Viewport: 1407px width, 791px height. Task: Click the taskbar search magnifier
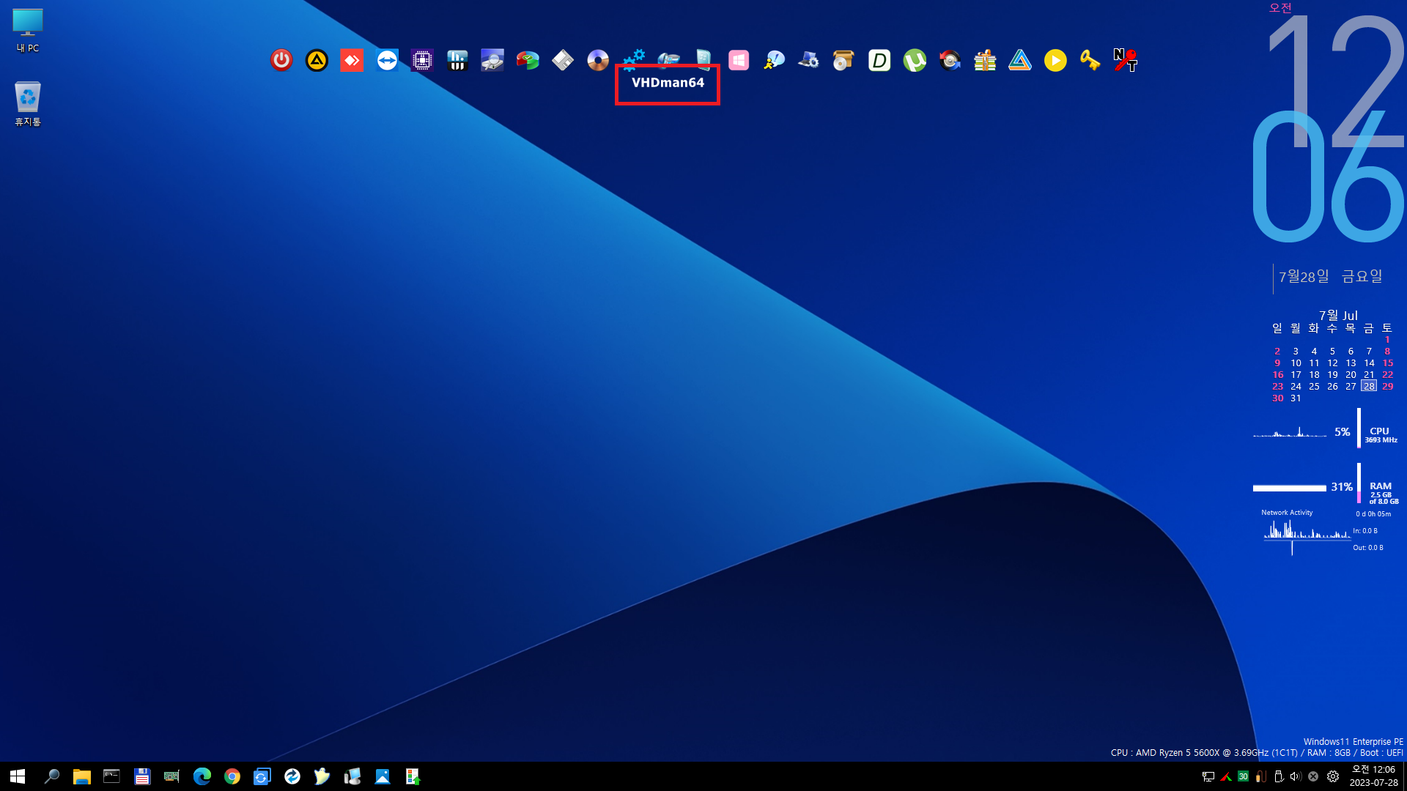(51, 776)
